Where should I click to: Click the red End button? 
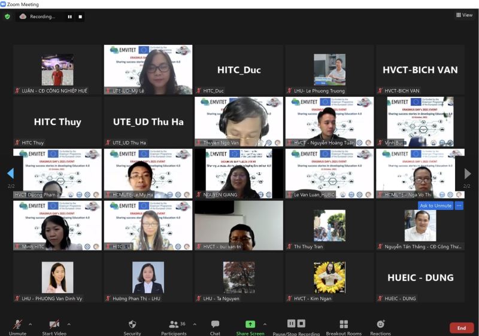(x=462, y=328)
